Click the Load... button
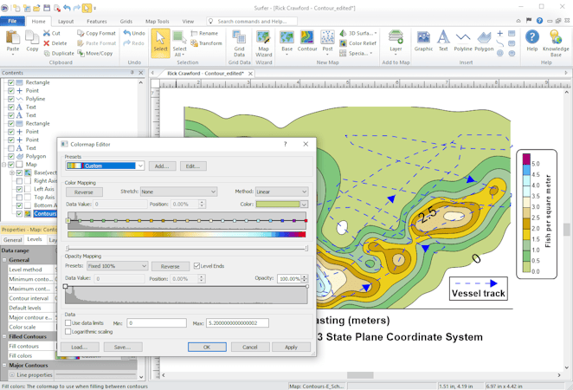The height and width of the screenshot is (390, 573). pyautogui.click(x=80, y=347)
